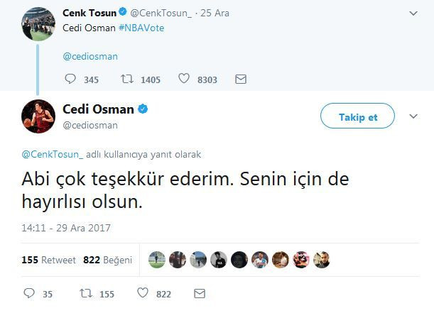The height and width of the screenshot is (318, 434).
Task: Click the first liker avatar in the row
Action: click(157, 260)
